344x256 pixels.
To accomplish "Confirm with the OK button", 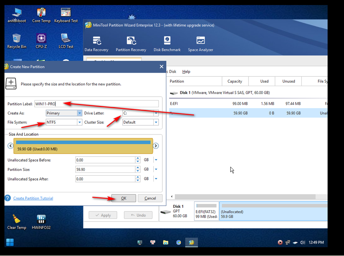I will pyautogui.click(x=124, y=198).
